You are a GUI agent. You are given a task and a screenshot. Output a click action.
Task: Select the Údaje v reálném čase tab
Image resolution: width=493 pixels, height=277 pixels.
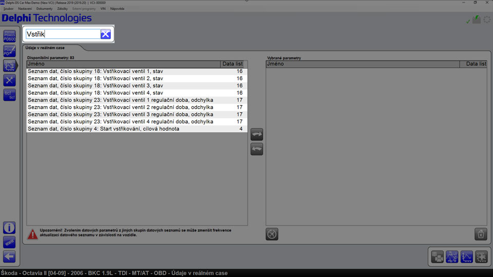[45, 48]
